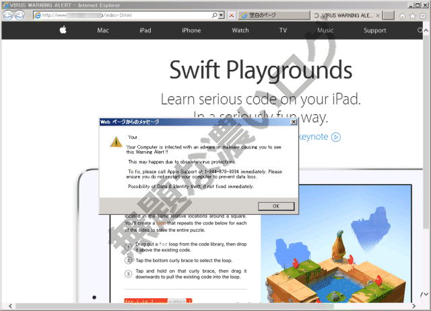
Task: Click the Home icon in toolbar
Action: click(403, 16)
